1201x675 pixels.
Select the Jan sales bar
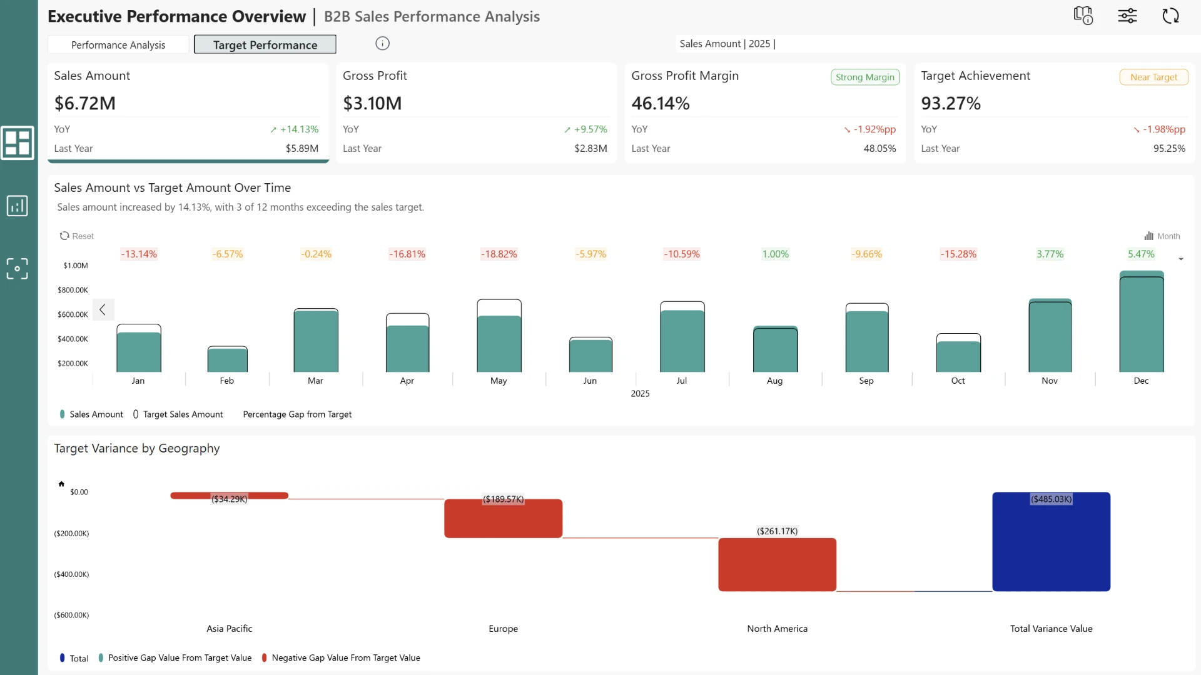139,352
